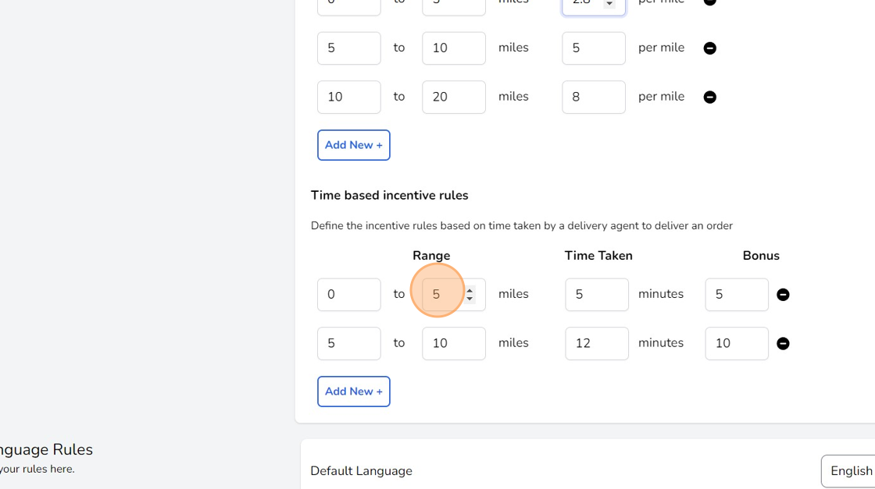The height and width of the screenshot is (489, 875).
Task: Click the up arrow on the 2.8 field
Action: tap(609, 0)
